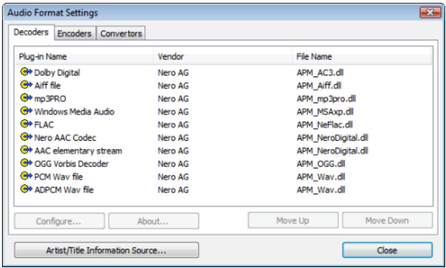Select the AAC elementary stream entry

tap(78, 151)
